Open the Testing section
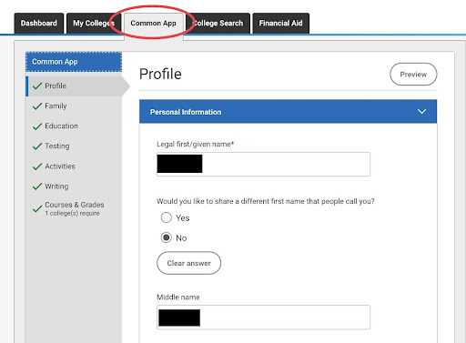 74,146
